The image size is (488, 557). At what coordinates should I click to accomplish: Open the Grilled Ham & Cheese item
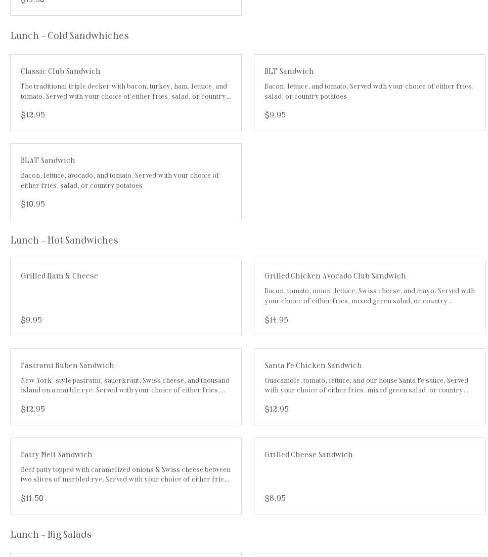59,276
